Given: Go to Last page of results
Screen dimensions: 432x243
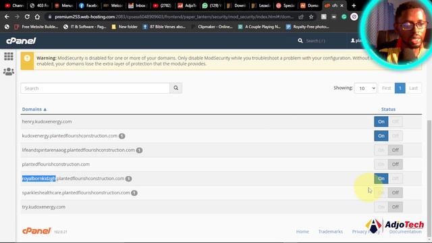Looking at the screenshot, I should pos(413,88).
